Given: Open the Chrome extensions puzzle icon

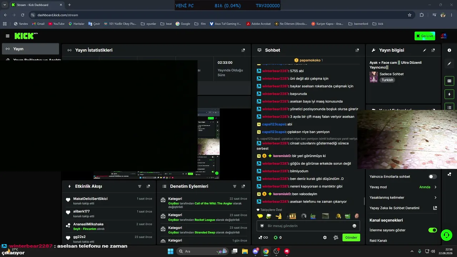Looking at the screenshot, I should point(422,15).
